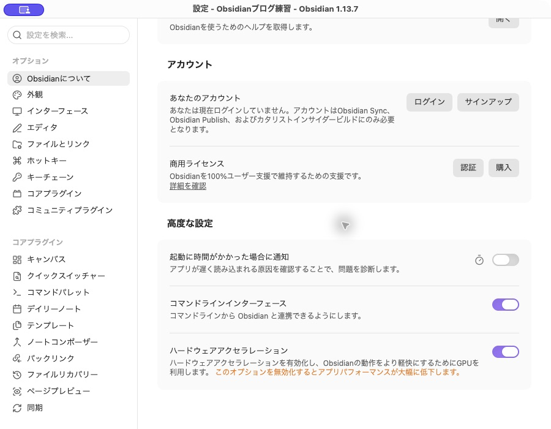
Task: Click the コミュニティプラグイン puzzle icon
Action: pos(17,210)
